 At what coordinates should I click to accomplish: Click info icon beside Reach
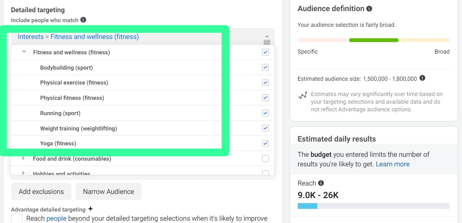[321, 183]
